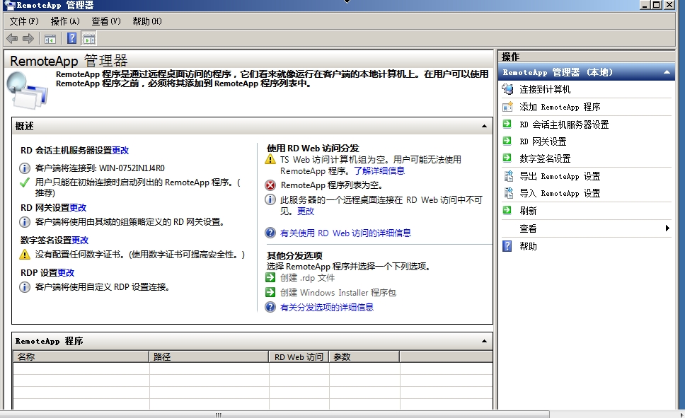The height and width of the screenshot is (418, 685).
Task: Sort by 路径 column header
Action: 209,357
